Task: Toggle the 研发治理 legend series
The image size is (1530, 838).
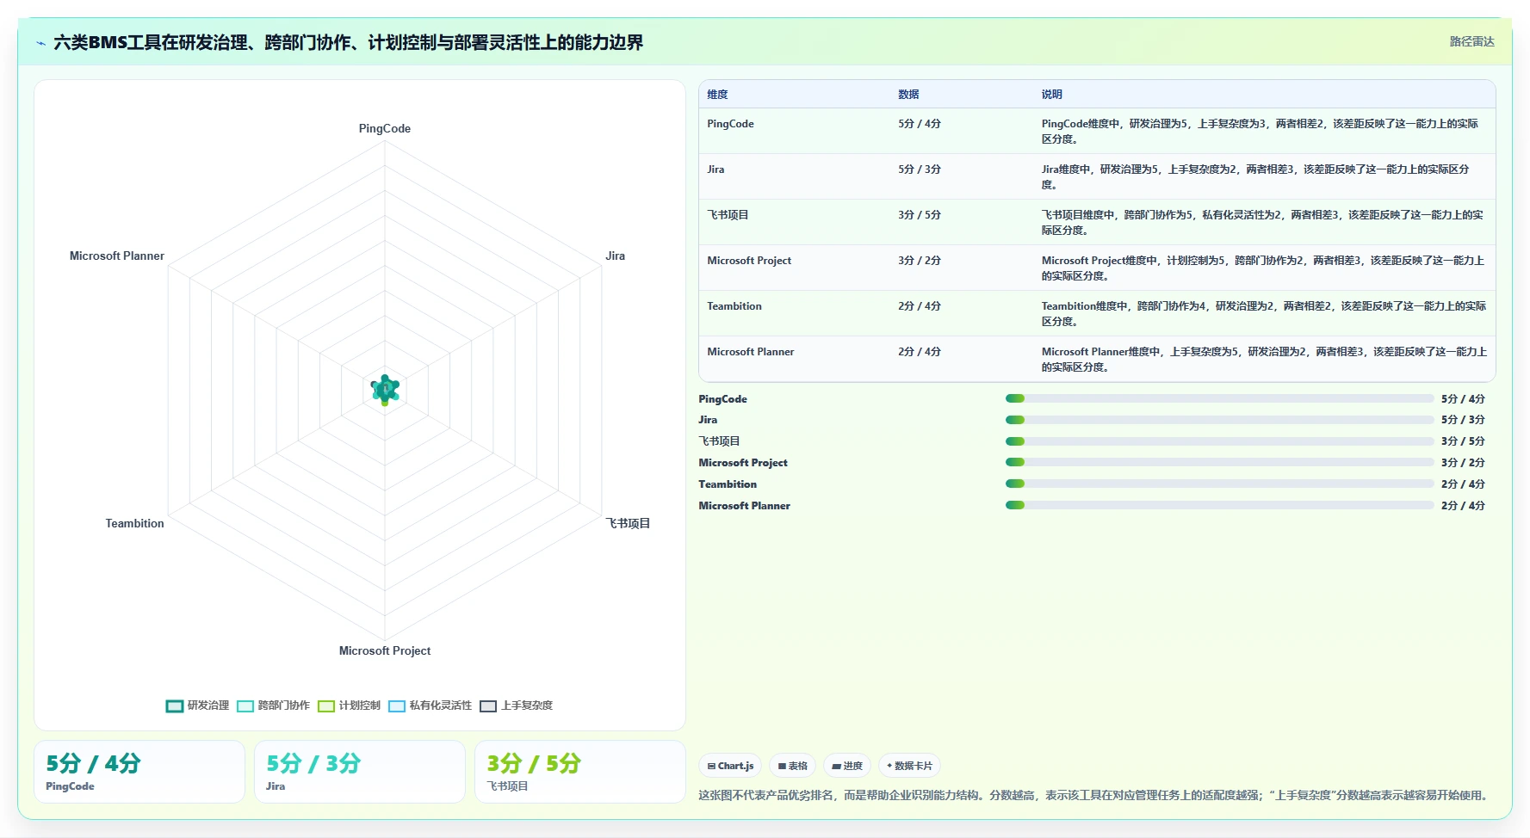Action: coord(197,706)
